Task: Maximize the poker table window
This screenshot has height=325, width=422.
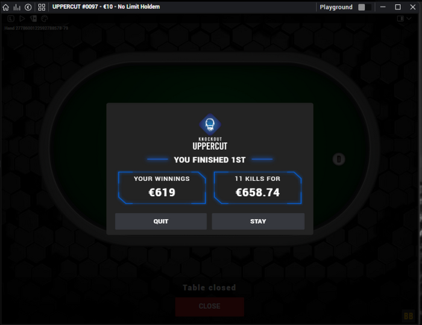Action: (398, 7)
